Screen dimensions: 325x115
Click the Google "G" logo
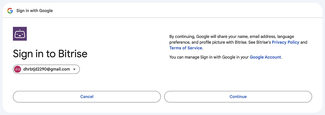(x=10, y=11)
